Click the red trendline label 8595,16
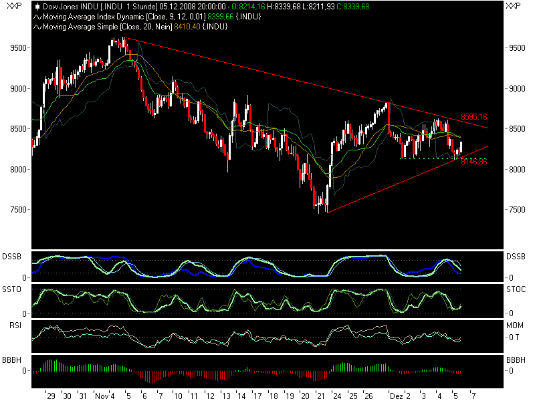 click(x=474, y=116)
